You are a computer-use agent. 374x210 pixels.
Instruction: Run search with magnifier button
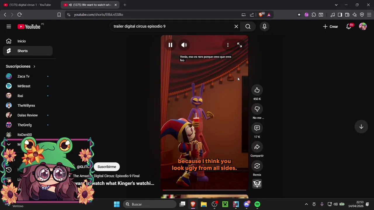tap(248, 27)
